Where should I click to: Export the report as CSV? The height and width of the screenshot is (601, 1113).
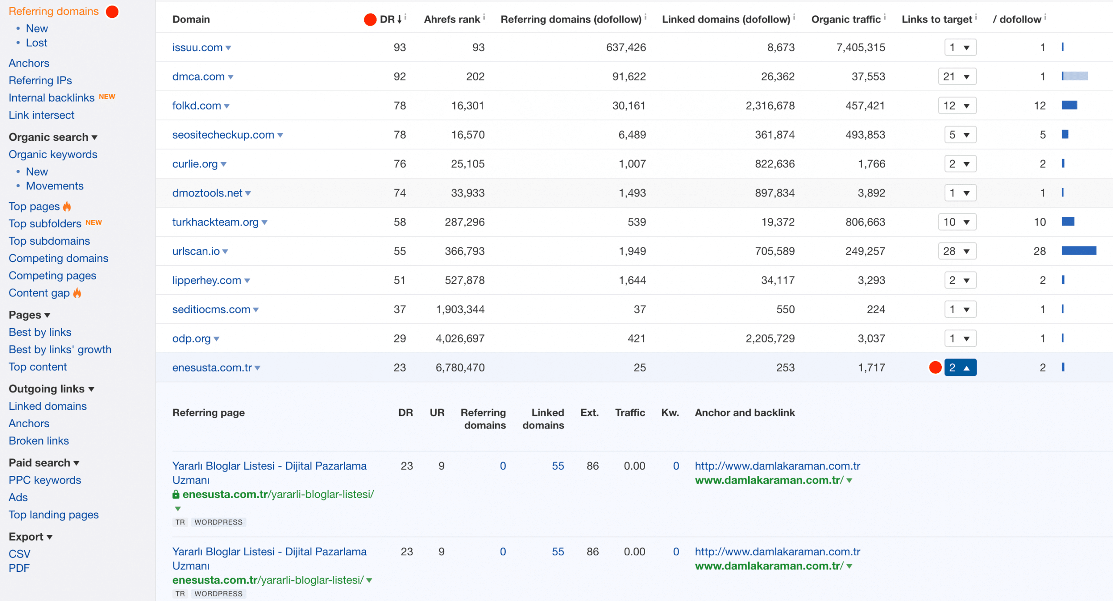pyautogui.click(x=20, y=554)
